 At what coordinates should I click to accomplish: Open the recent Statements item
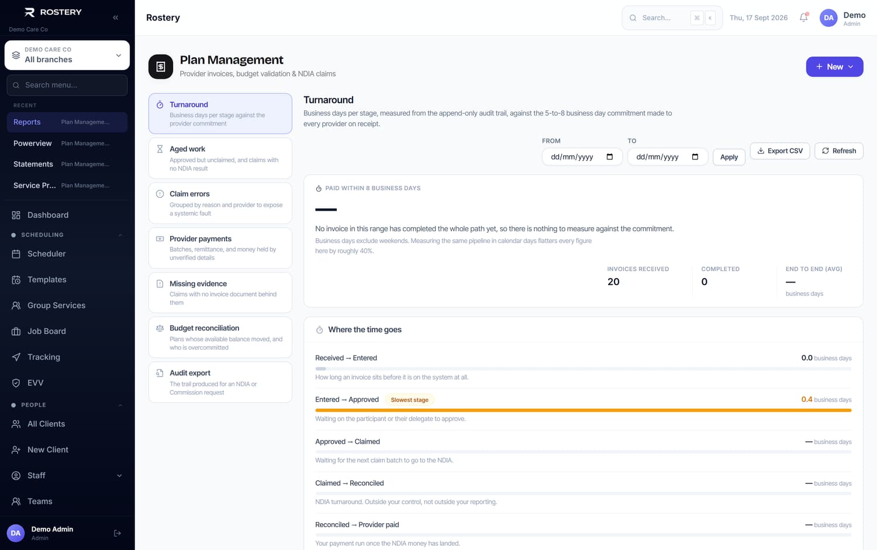[x=67, y=164]
